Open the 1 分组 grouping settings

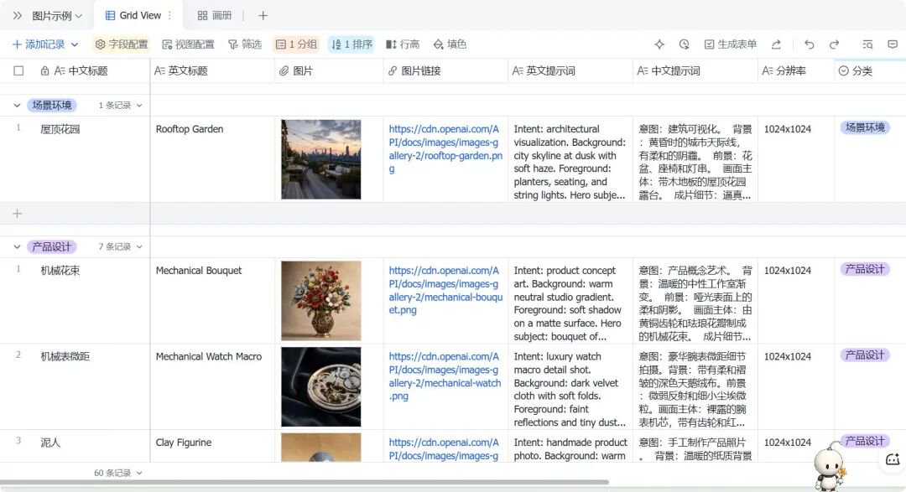coord(296,44)
